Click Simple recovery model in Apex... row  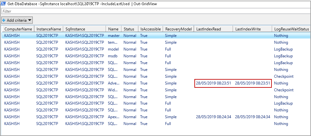tap(171, 117)
